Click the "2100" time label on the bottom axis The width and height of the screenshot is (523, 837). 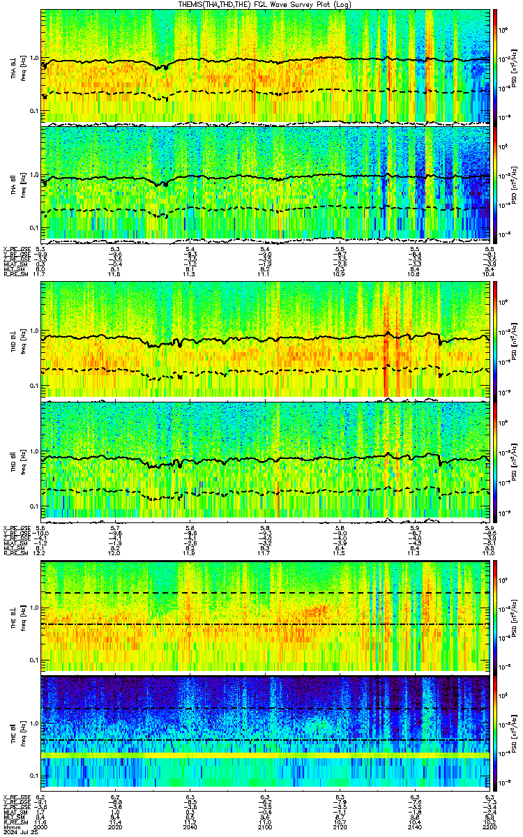[x=266, y=827]
